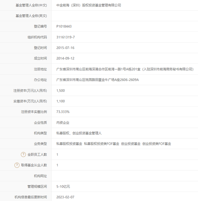Screen dimensions: 198x201
Task: Select company name 中金前海（深圳）股权投资基金管理有限公司
Action: [89, 5]
